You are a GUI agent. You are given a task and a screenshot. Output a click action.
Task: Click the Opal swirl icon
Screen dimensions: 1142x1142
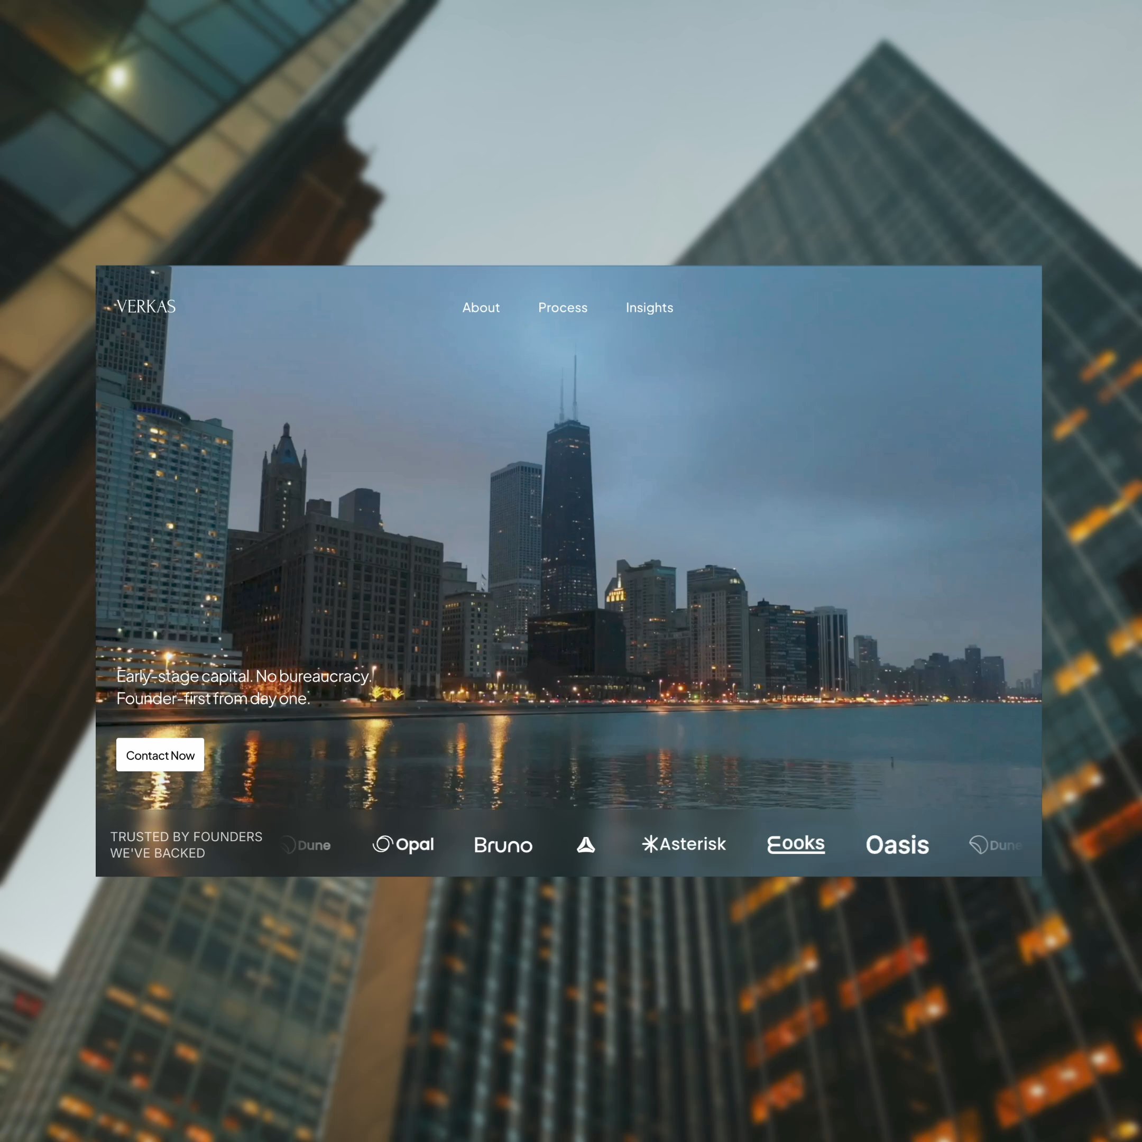point(382,843)
